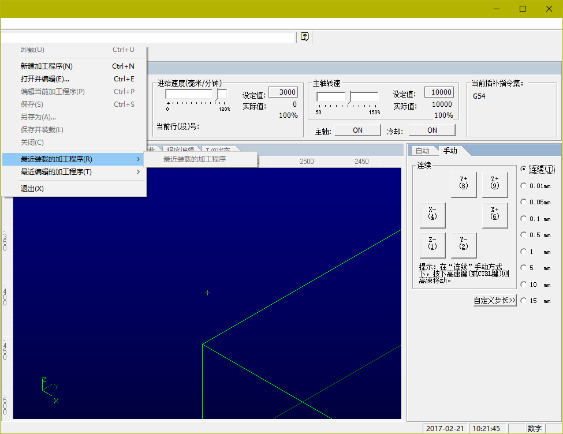563x434 pixels.
Task: Select the 10 mm step option
Action: [524, 285]
